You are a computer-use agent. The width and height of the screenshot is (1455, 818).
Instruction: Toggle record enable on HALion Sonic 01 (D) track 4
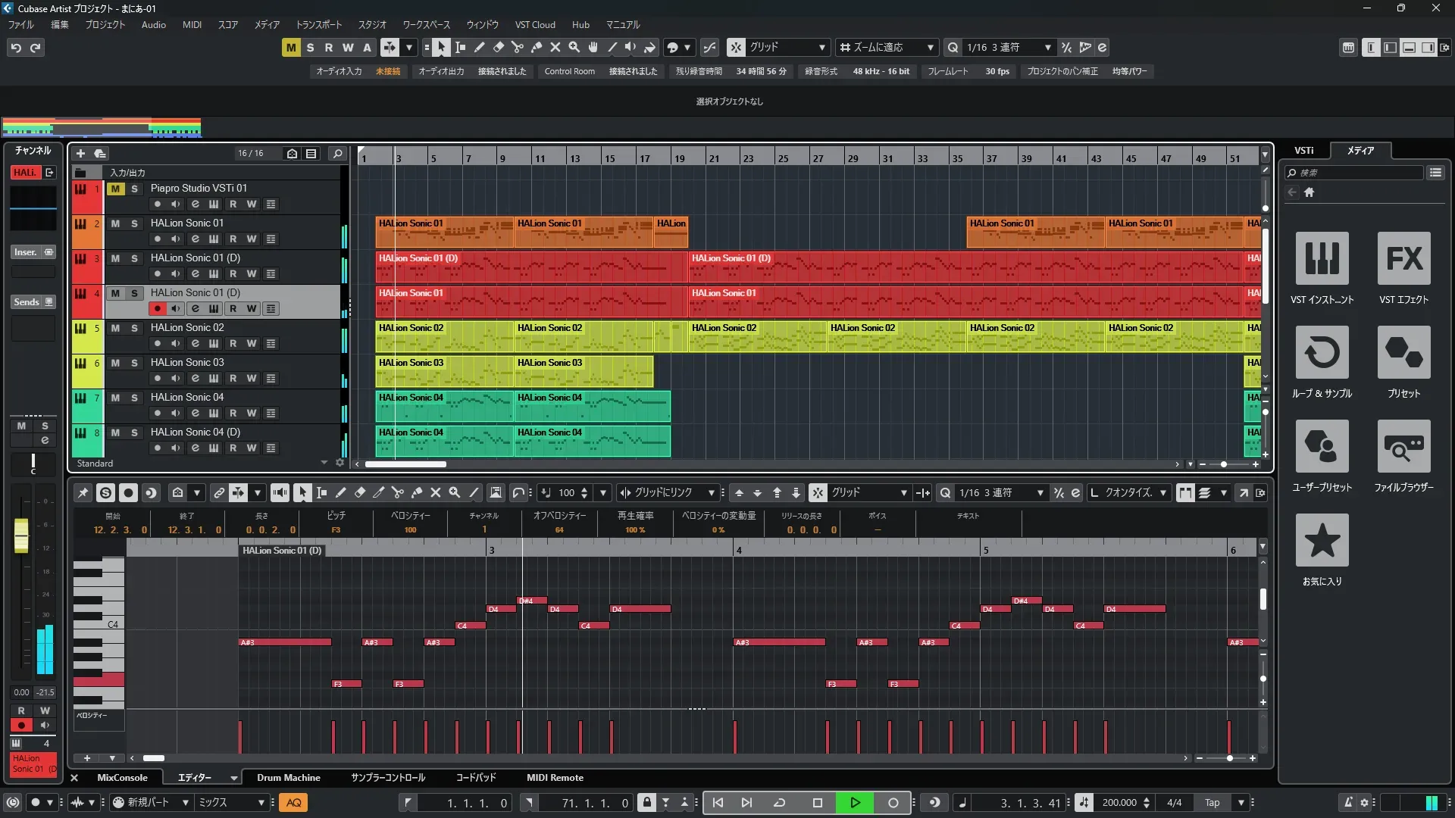tap(157, 308)
